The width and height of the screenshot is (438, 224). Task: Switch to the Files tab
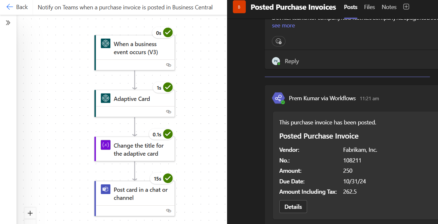(x=369, y=7)
